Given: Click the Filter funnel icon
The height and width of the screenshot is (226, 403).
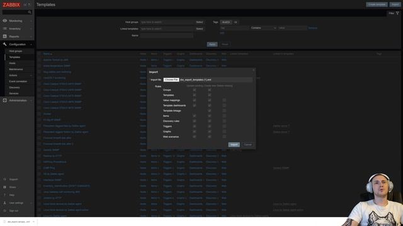Looking at the screenshot, I should click(397, 13).
